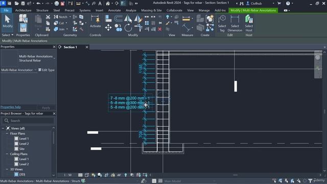Click the Edit Type button
327x184 pixels.
coord(46,70)
